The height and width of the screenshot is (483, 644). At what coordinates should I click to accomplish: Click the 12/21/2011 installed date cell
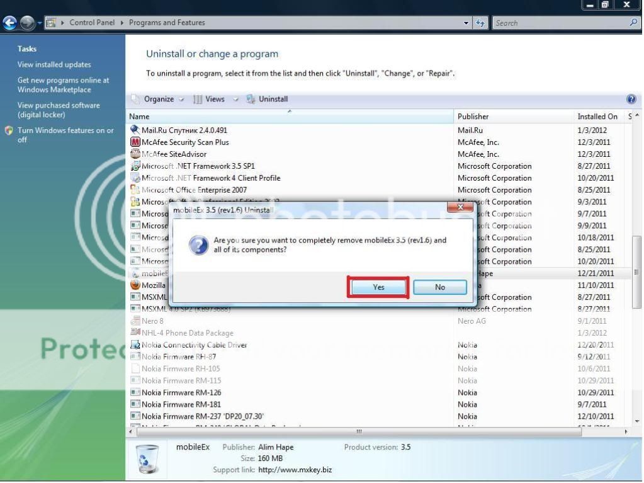(596, 273)
